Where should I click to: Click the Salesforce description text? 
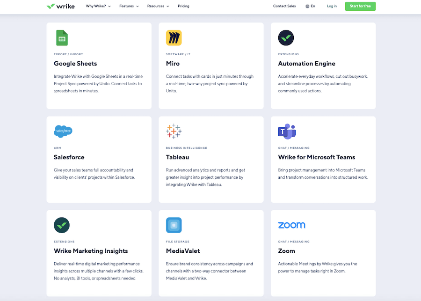pyautogui.click(x=94, y=174)
